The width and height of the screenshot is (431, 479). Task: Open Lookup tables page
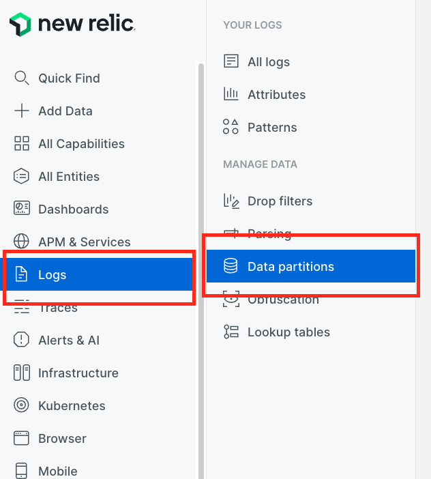[288, 332]
